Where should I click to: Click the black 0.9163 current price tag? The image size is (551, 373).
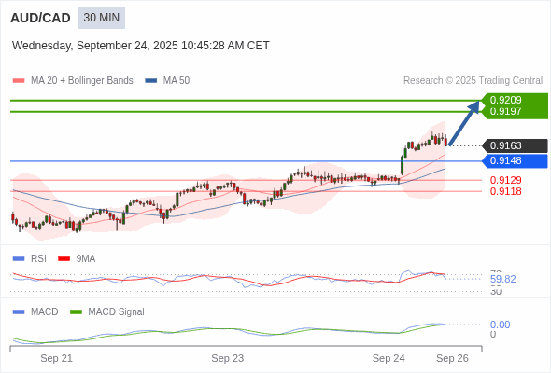tap(516, 145)
